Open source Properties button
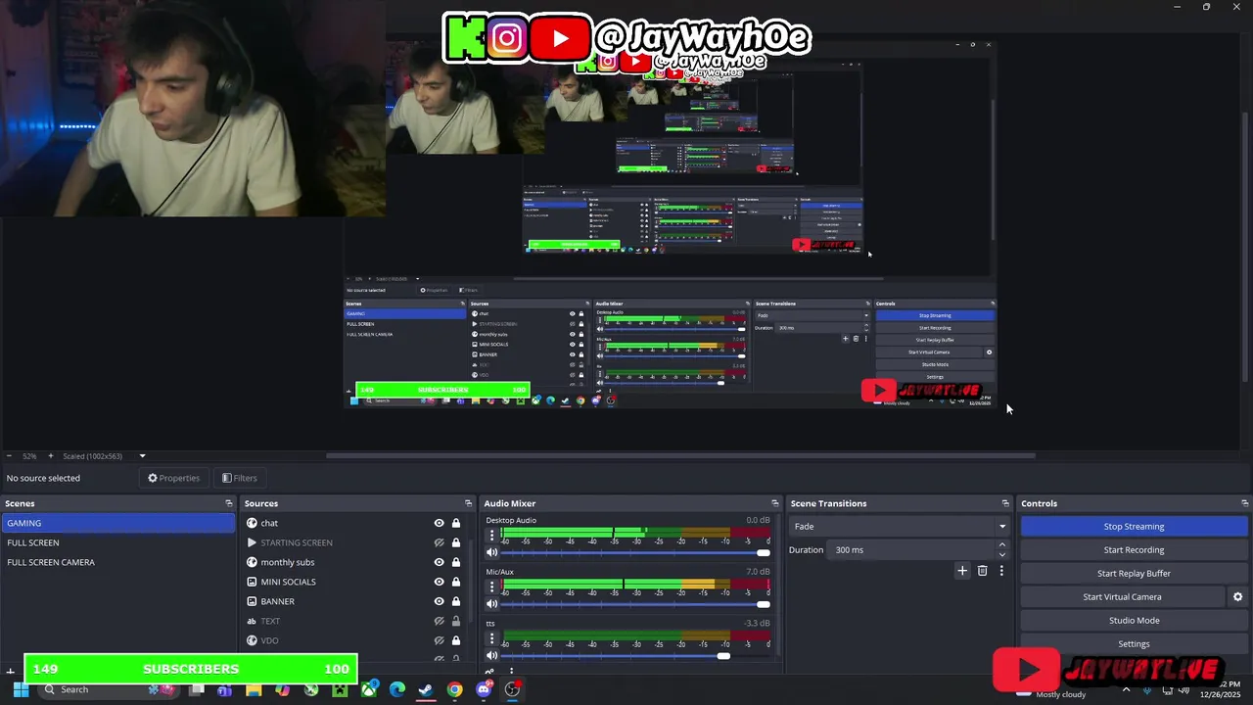Viewport: 1253px width, 705px height. [x=174, y=478]
